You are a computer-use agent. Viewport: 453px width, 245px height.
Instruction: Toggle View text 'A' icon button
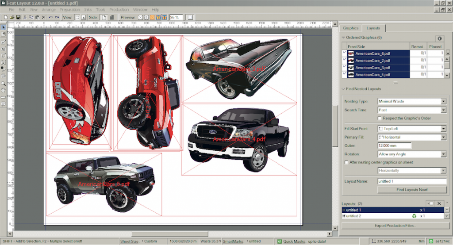(84, 17)
